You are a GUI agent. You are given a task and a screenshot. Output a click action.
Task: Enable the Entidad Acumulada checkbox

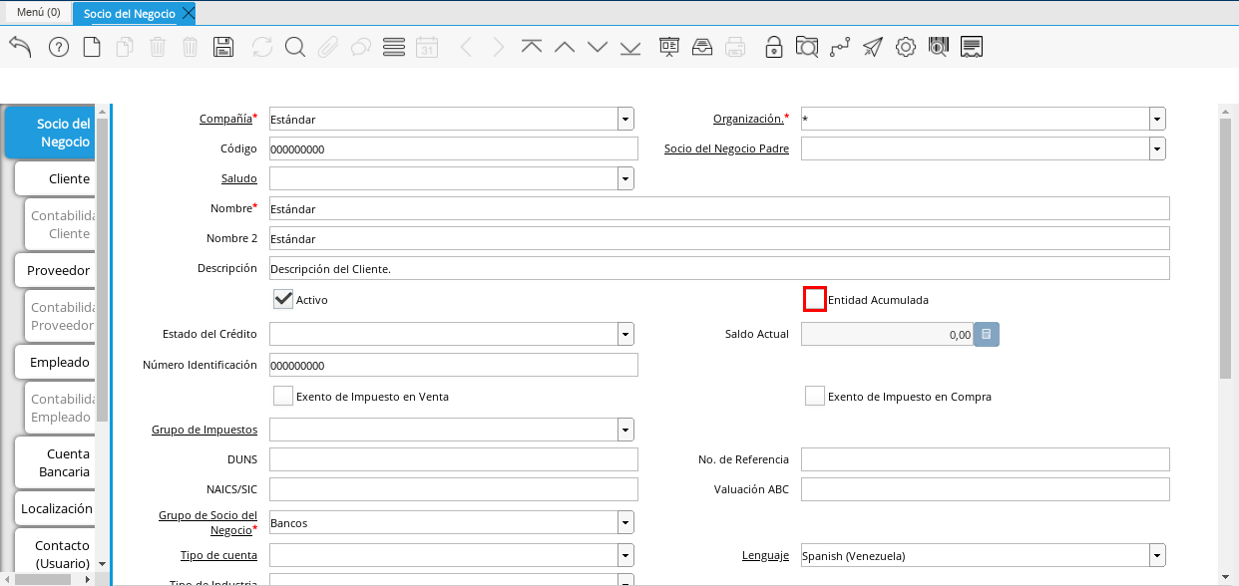click(815, 299)
